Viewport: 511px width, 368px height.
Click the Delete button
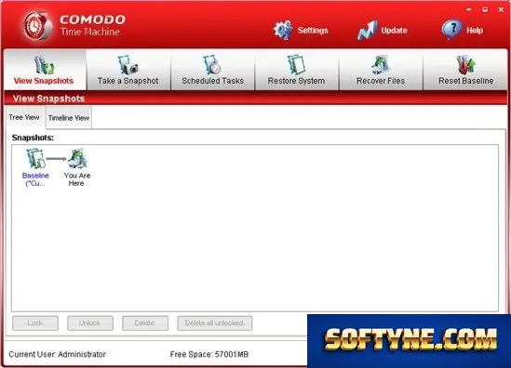point(145,323)
